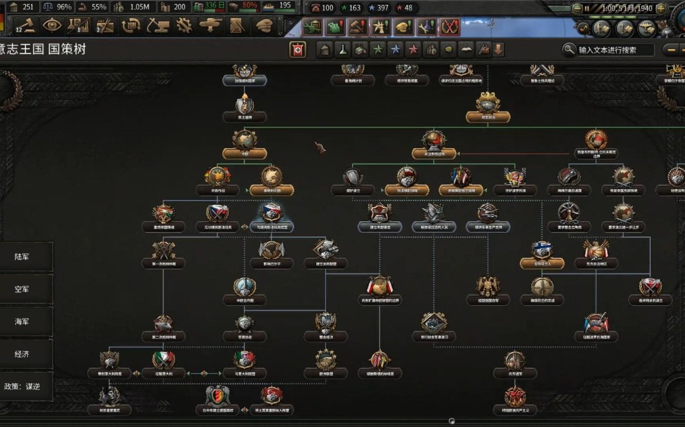685x427 pixels.
Task: Open the officer cap army panel
Action: pos(264,25)
